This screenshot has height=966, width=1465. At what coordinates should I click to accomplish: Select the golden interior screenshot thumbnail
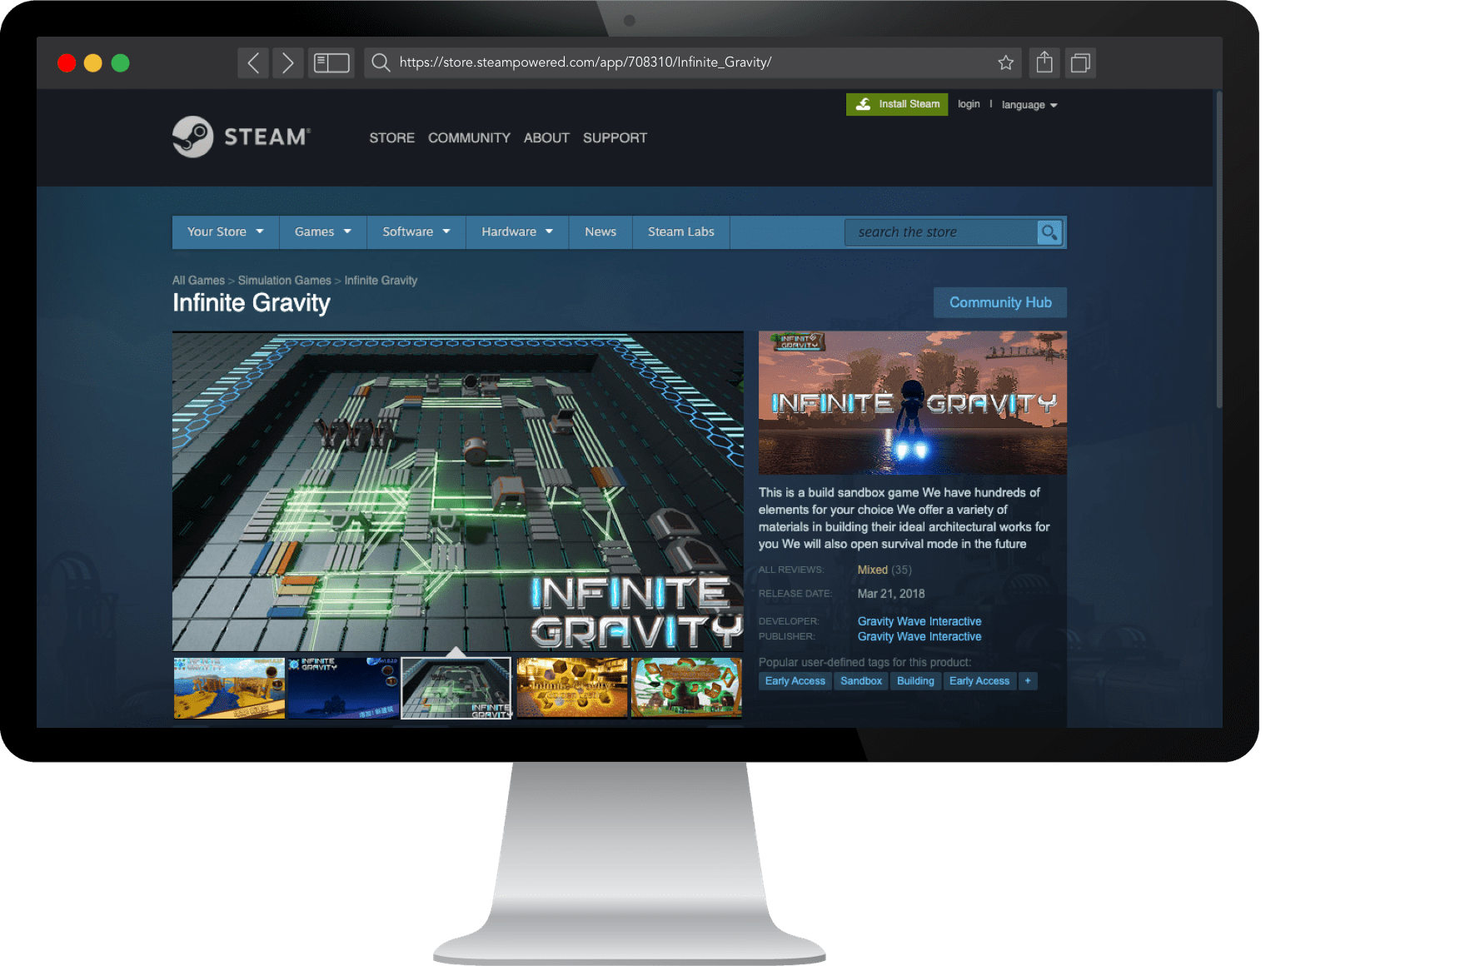[x=571, y=688]
